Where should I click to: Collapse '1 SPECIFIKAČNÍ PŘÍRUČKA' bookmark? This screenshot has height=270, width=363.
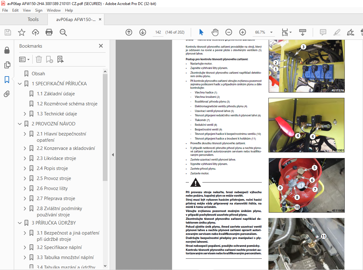[x=20, y=84]
